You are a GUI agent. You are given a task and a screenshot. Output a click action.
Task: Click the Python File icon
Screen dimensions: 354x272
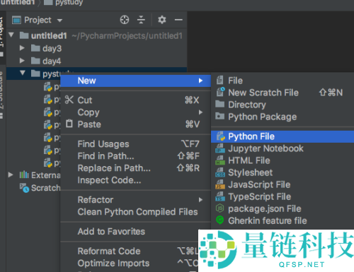pos(220,136)
